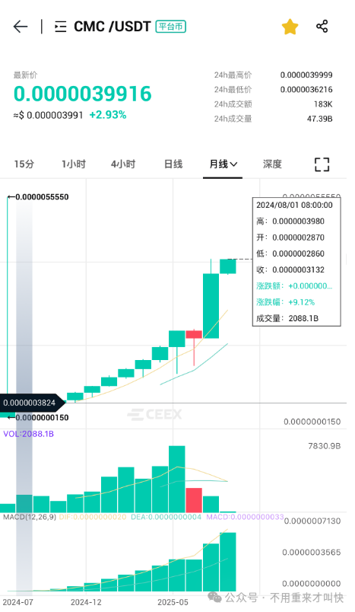Click the red volume bar

(x=194, y=500)
